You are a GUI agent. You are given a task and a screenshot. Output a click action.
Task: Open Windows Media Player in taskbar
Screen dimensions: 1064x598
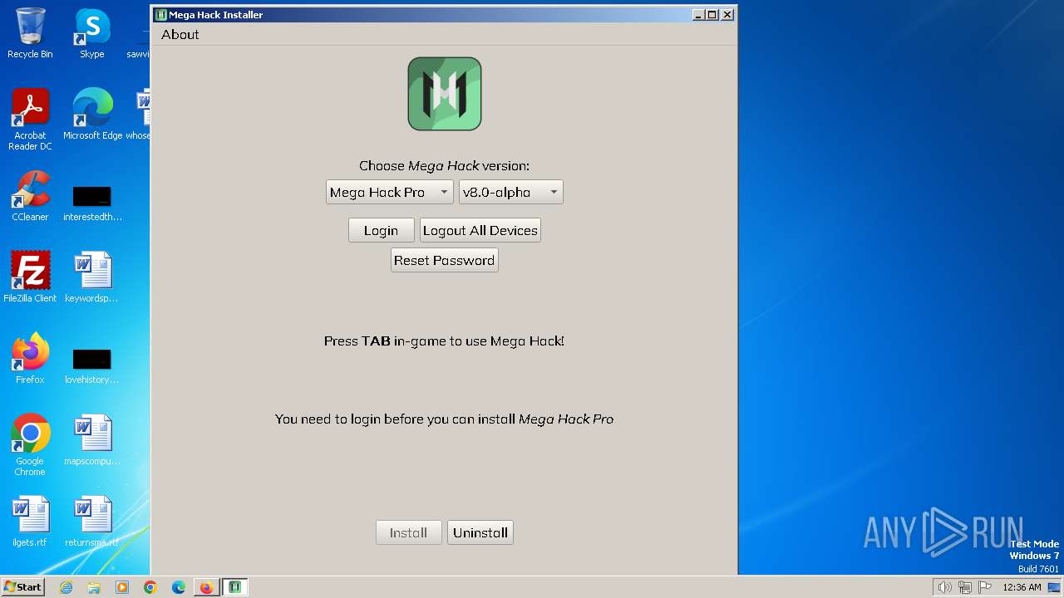coord(122,587)
